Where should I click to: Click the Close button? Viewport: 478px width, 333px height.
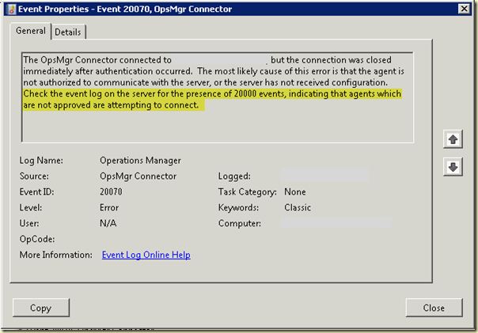coord(434,308)
